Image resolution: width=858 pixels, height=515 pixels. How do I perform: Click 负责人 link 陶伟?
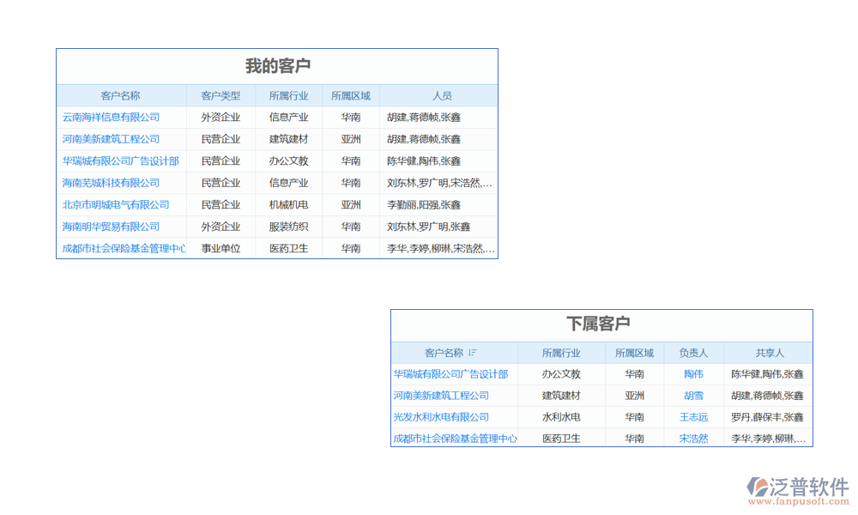click(693, 374)
